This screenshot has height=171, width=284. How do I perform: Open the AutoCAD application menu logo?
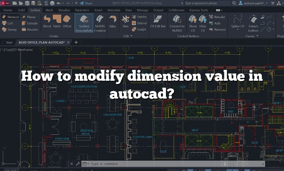pos(5,3)
